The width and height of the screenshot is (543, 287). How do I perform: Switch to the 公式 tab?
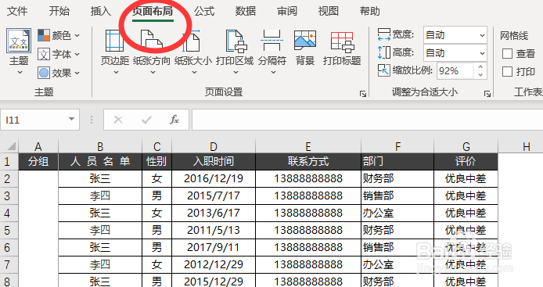click(x=204, y=11)
